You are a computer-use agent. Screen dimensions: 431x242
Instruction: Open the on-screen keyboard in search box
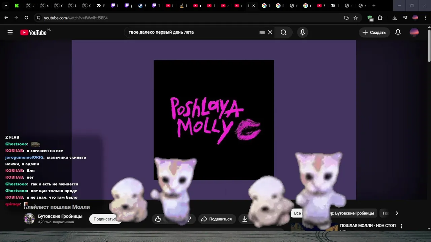(x=262, y=32)
